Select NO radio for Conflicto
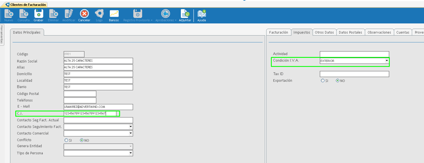 point(82,140)
